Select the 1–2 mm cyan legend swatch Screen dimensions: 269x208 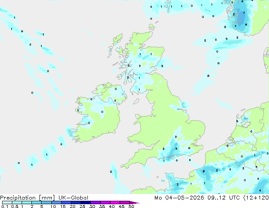(27, 202)
